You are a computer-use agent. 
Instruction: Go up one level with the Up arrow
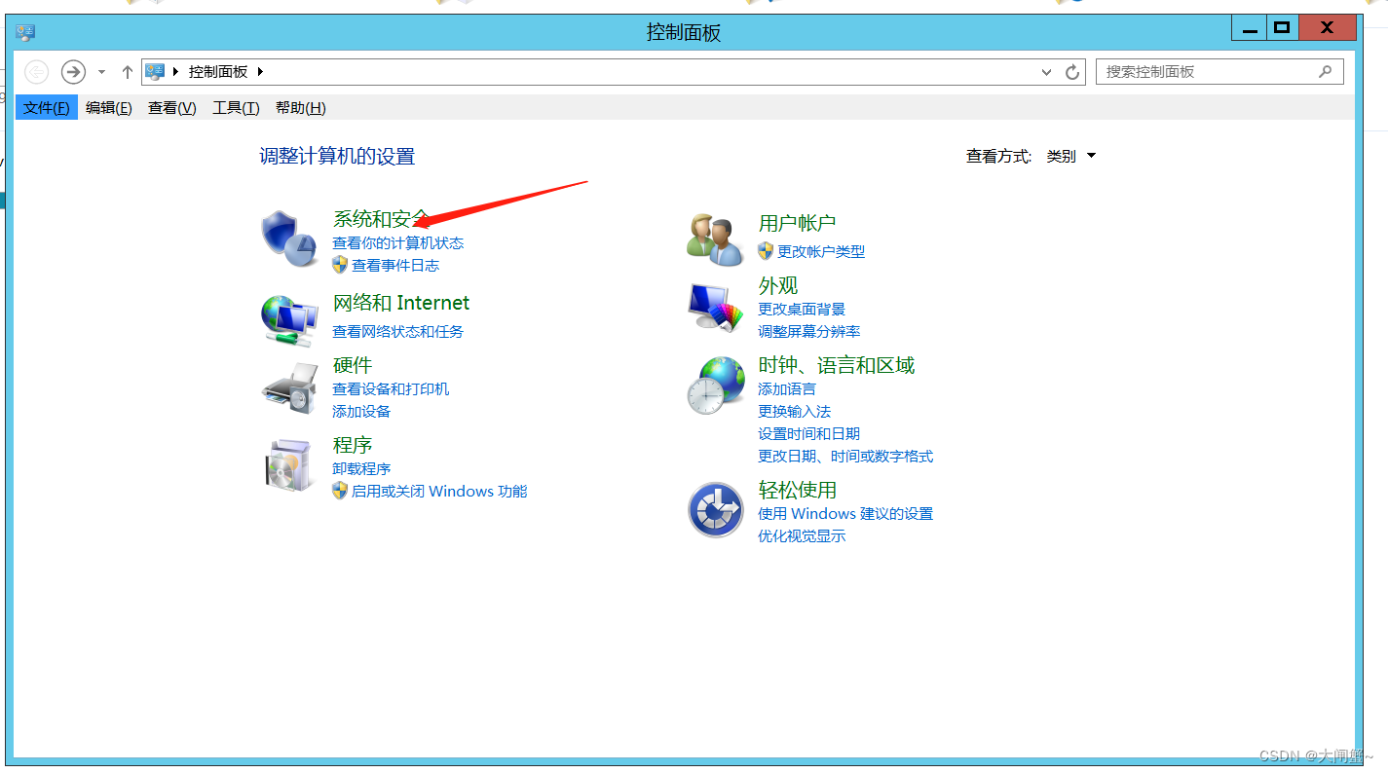[127, 72]
